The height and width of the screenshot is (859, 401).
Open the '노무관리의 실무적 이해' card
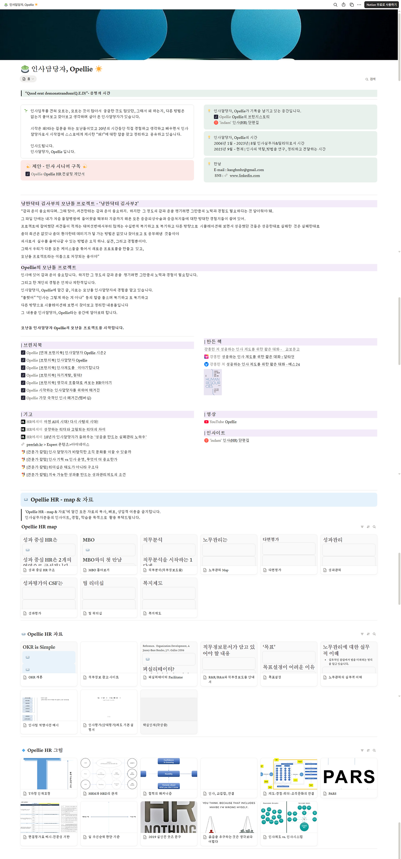(349, 663)
